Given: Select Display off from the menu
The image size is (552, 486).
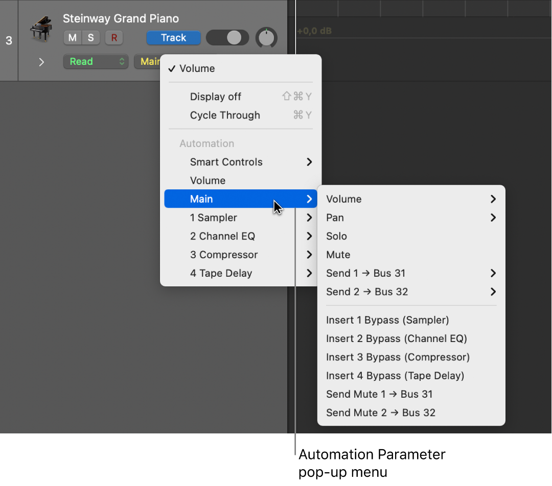Looking at the screenshot, I should coord(216,96).
